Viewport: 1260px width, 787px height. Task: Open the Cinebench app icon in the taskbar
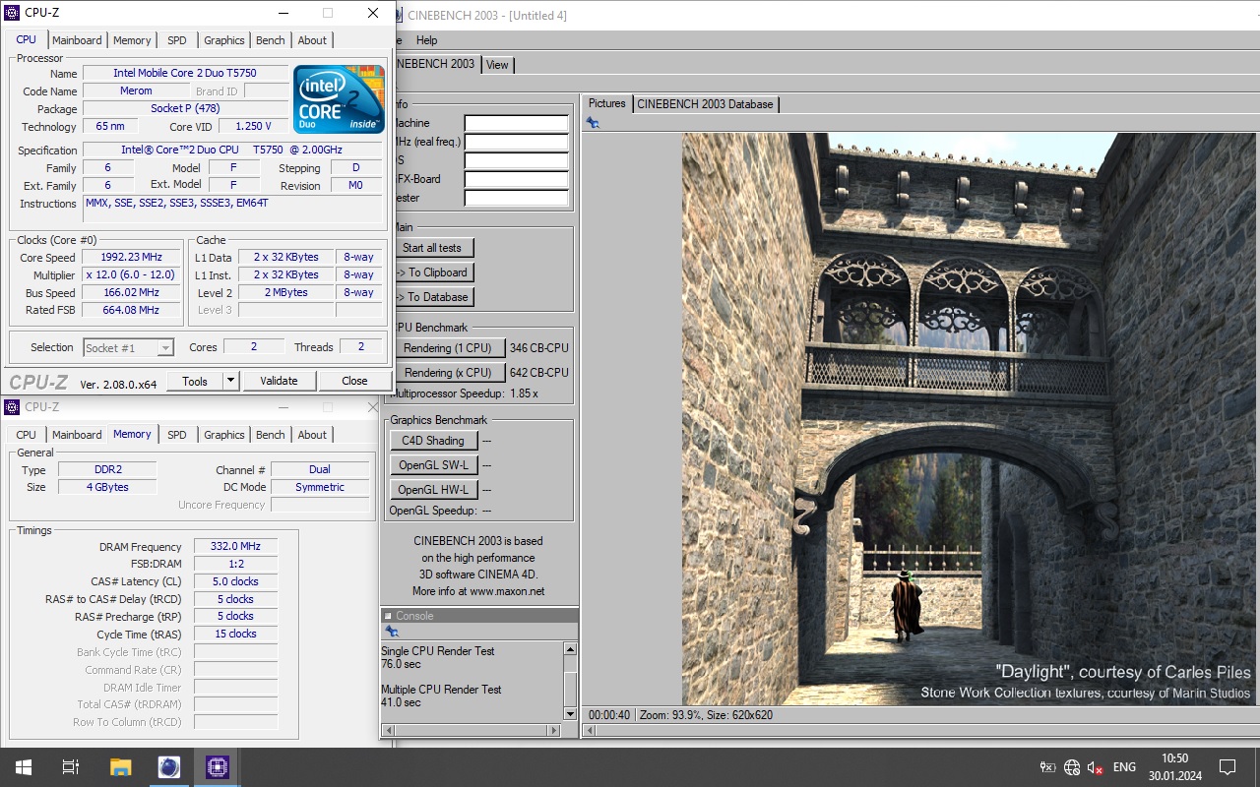point(168,767)
